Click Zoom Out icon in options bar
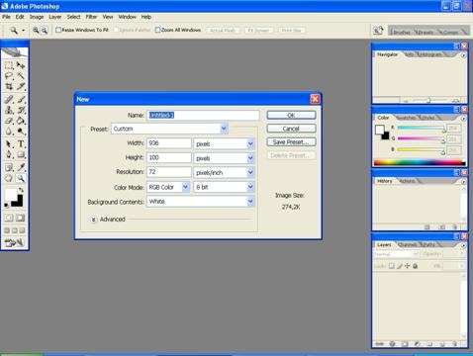Image resolution: width=473 pixels, height=356 pixels. (x=45, y=31)
